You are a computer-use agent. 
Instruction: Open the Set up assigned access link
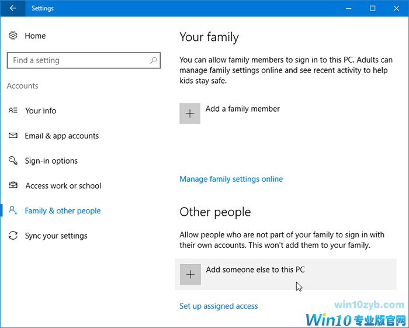coord(219,306)
